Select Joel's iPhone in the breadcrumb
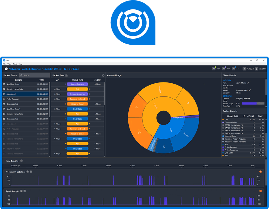This screenshot has width=269, height=209. [x=71, y=69]
